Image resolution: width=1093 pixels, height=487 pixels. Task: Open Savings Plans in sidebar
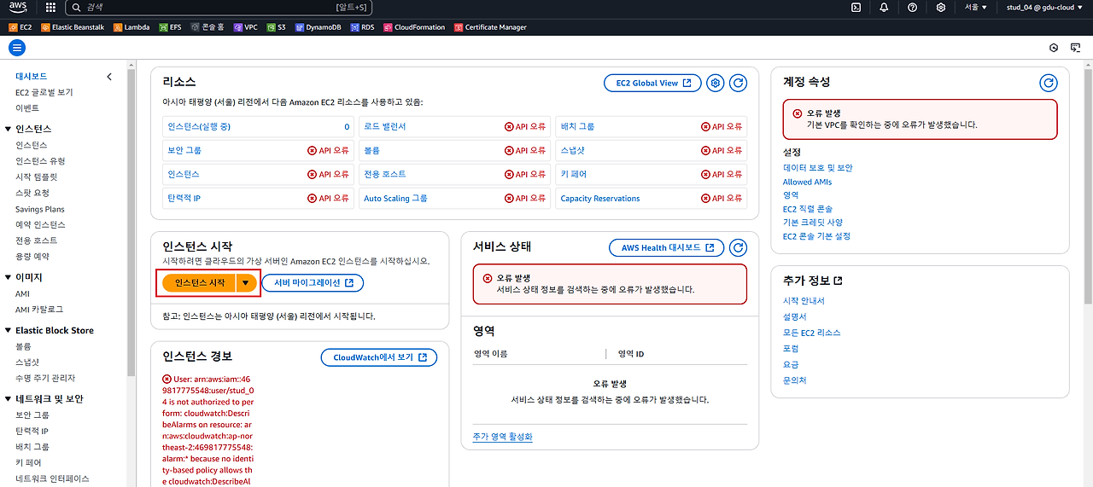40,209
